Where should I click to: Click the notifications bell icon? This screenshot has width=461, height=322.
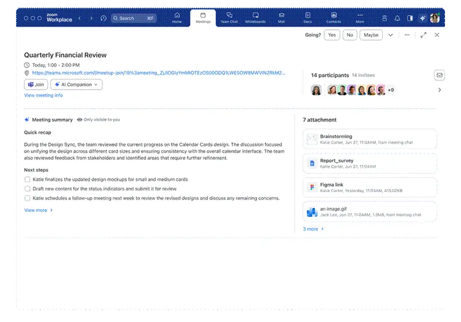click(x=398, y=18)
